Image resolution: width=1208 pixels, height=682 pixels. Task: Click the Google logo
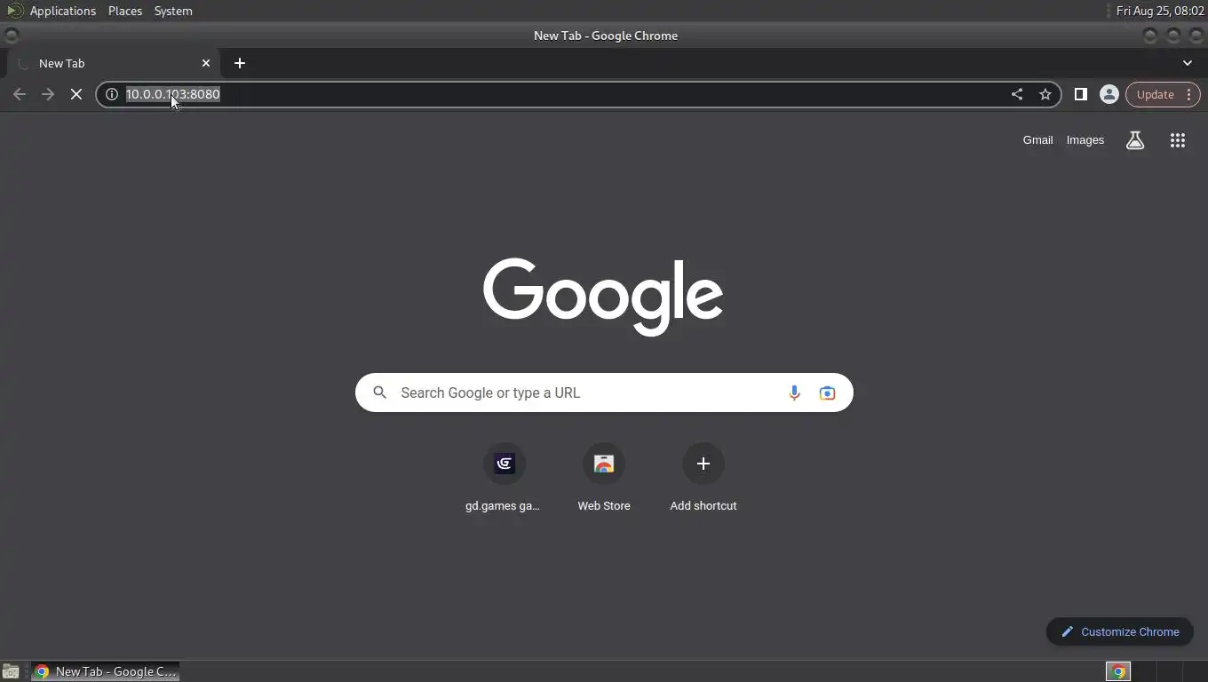point(603,297)
